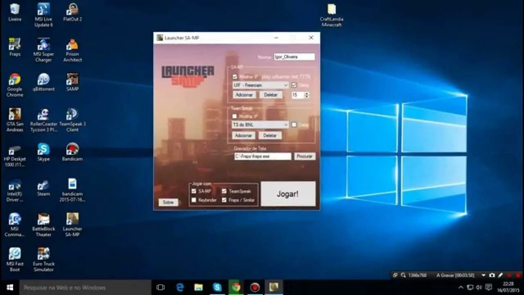This screenshot has height=295, width=524.
Task: Select MSI Fast Boot desktop icon
Action: [15, 260]
